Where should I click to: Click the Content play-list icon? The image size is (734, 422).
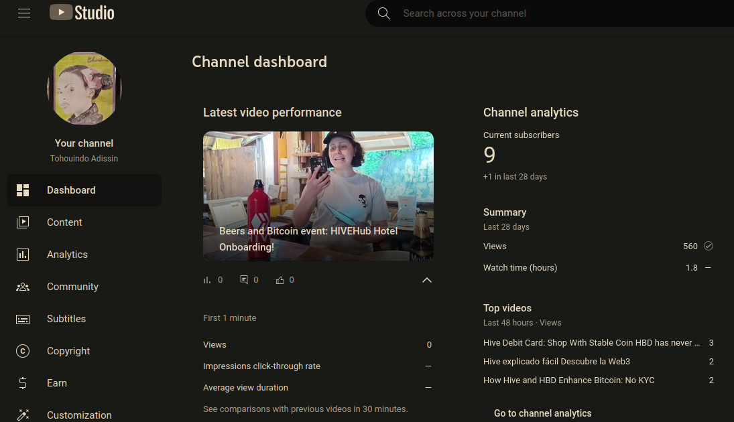[23, 222]
